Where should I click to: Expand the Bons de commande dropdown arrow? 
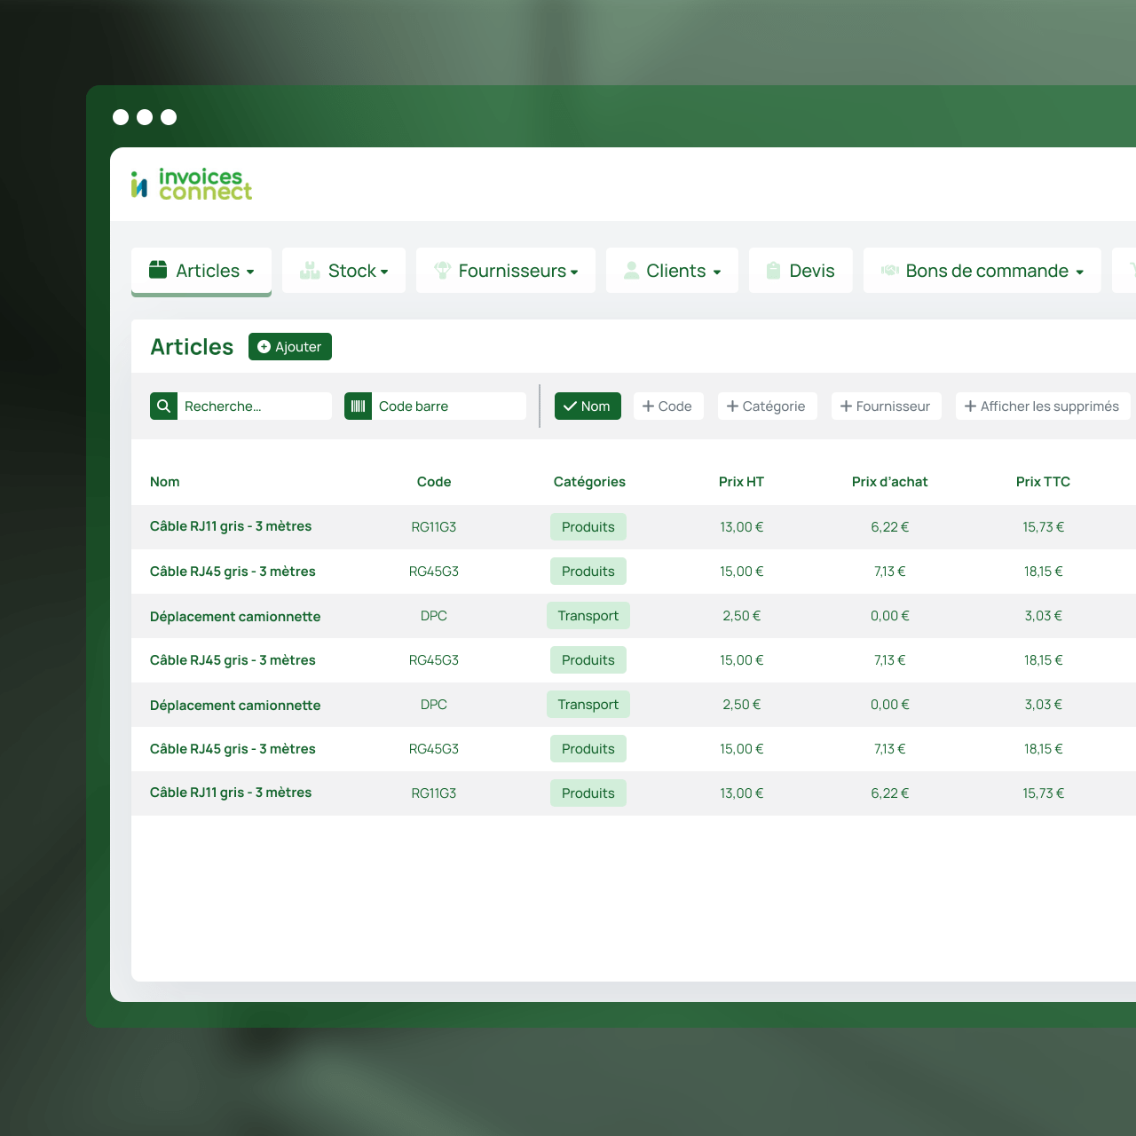(1079, 272)
